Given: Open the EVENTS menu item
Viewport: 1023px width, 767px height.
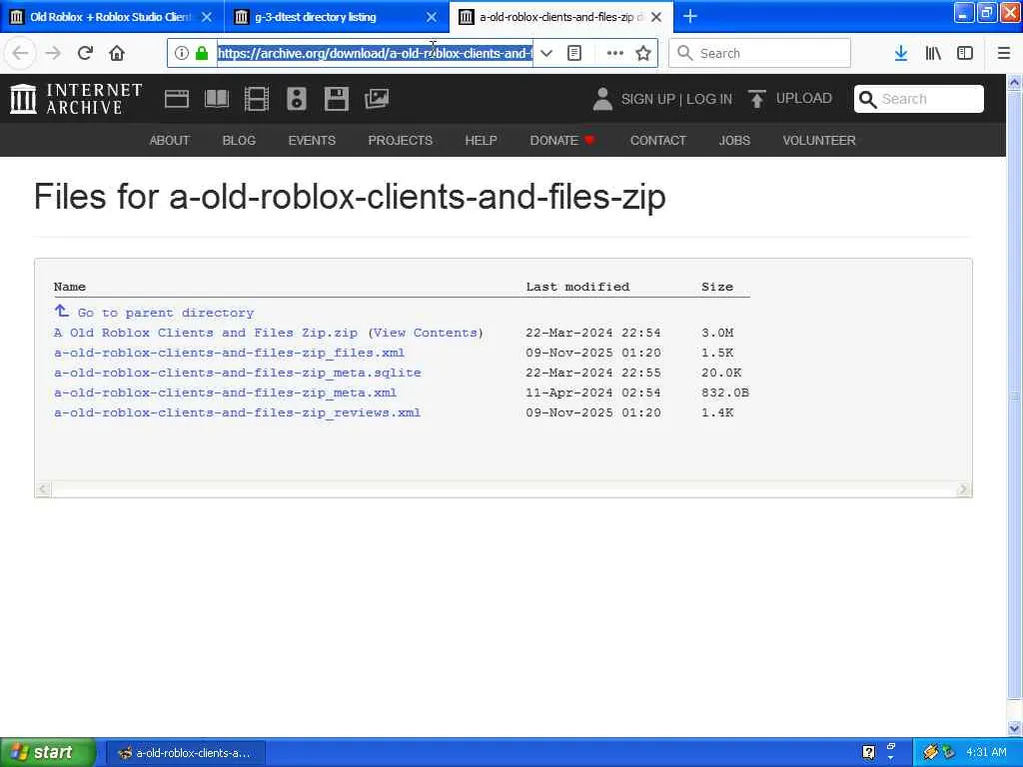Looking at the screenshot, I should 312,140.
